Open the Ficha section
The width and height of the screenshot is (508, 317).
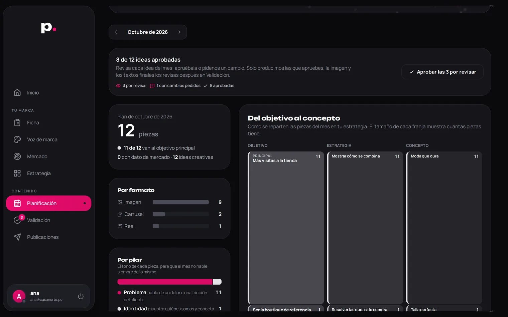click(48, 122)
